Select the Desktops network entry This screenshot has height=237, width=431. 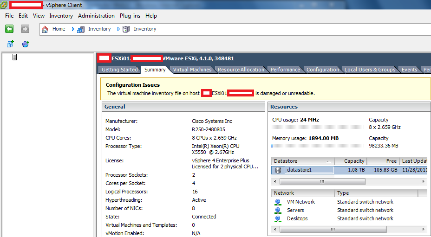point(297,218)
